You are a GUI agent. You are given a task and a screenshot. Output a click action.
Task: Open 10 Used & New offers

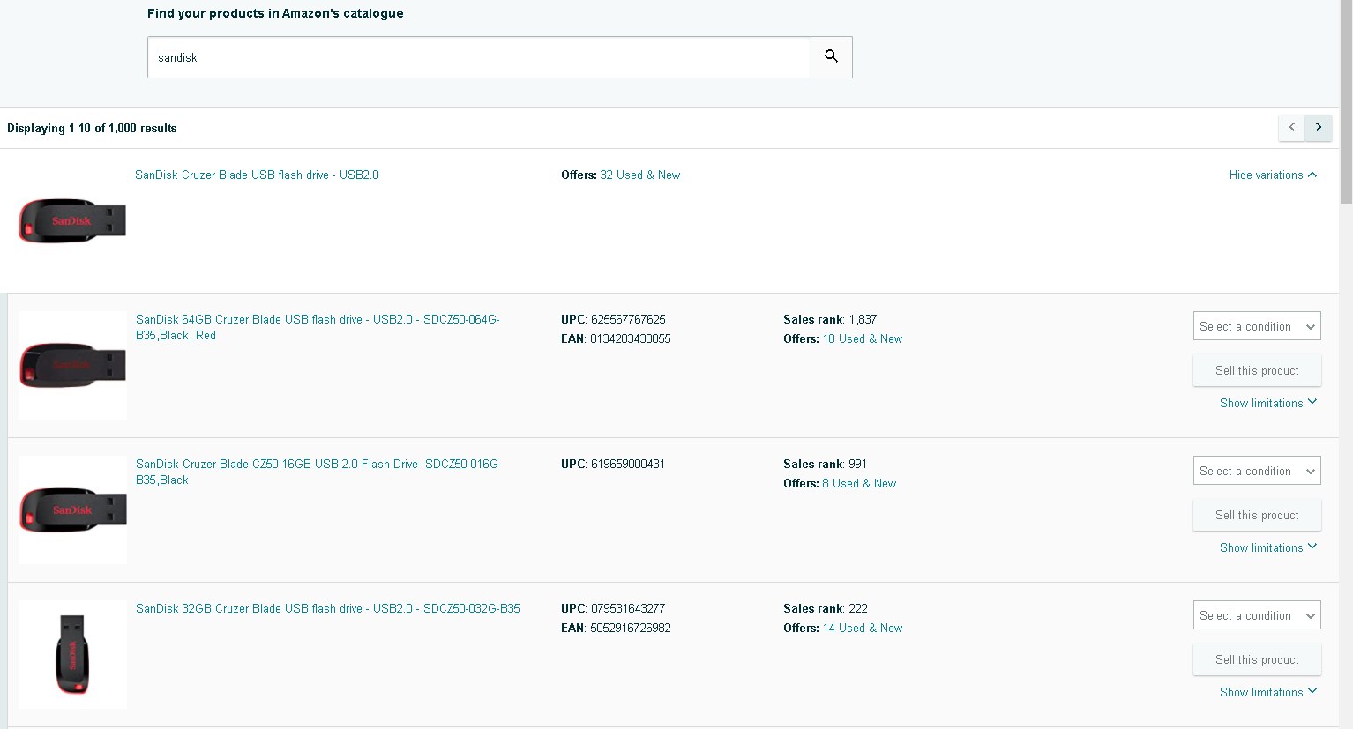pos(862,338)
